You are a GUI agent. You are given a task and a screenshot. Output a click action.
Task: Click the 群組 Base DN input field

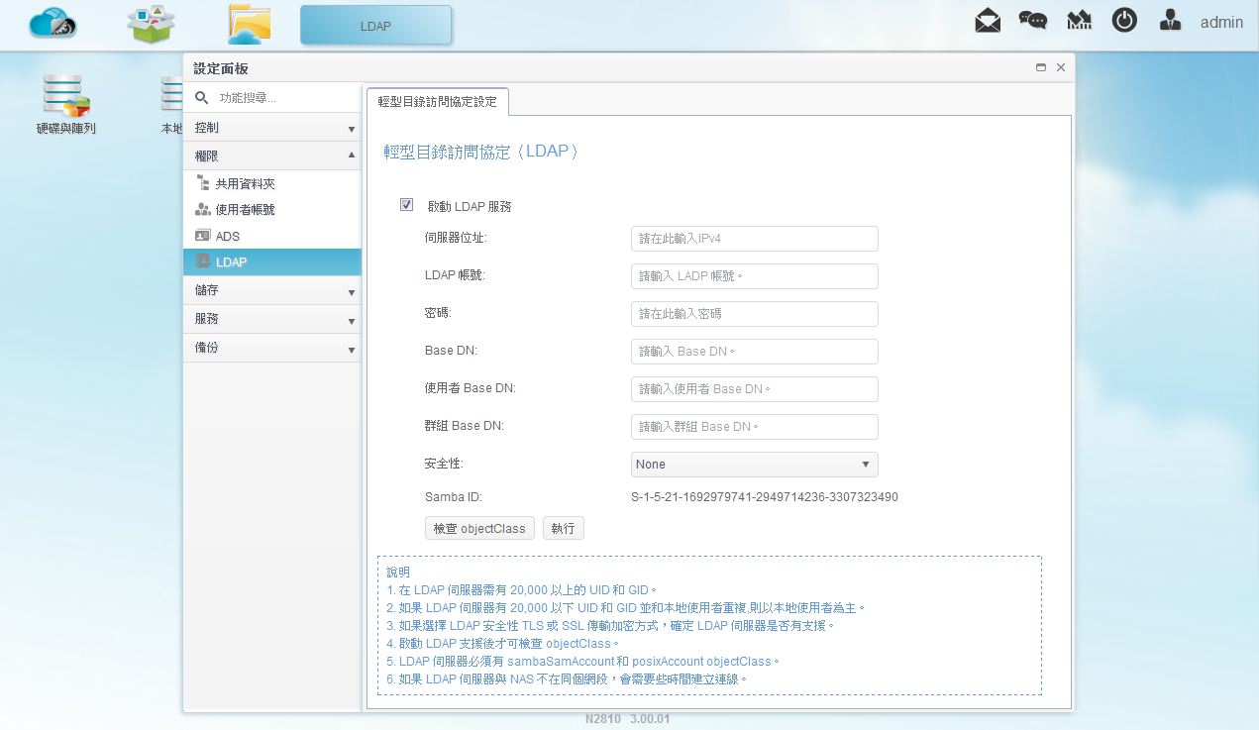(755, 427)
